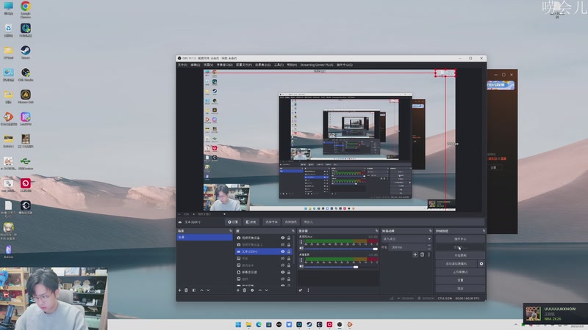This screenshot has height=330, width=588.
Task: Pop out the Audio Mixer dock panel
Action: 376,231
